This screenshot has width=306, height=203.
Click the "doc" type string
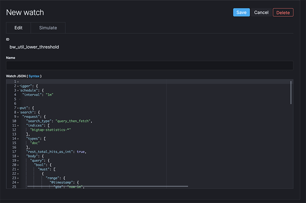coord(35,143)
